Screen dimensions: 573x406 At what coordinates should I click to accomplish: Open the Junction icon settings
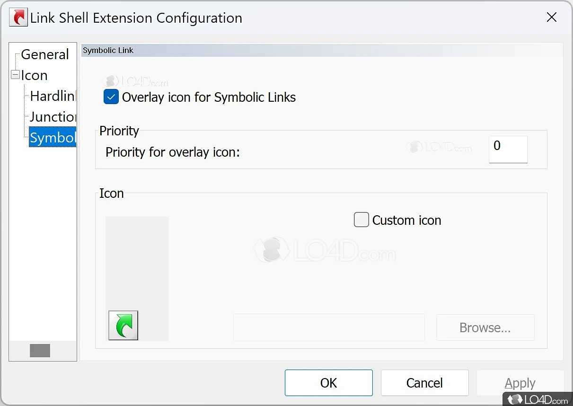53,117
